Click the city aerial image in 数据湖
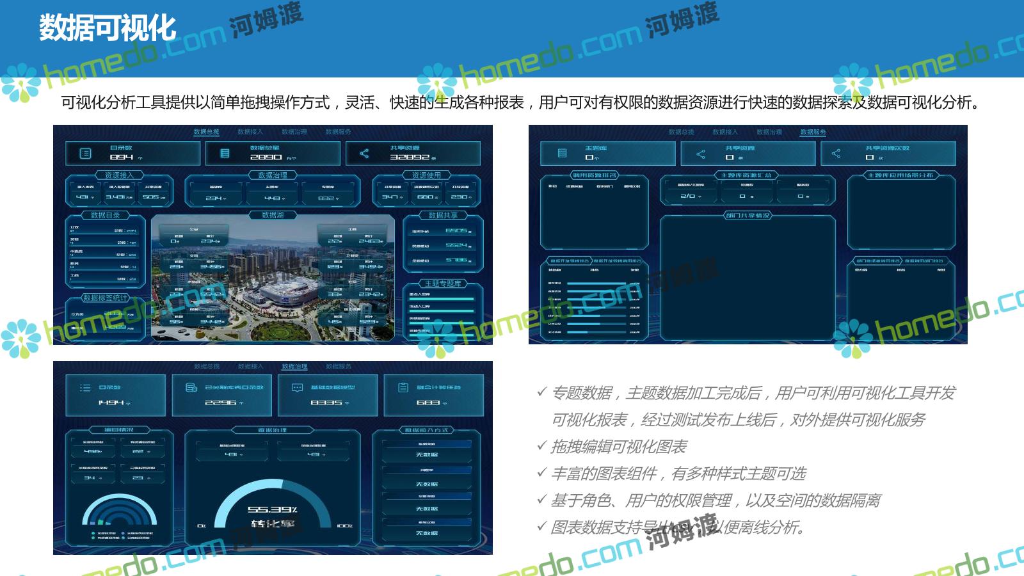The height and width of the screenshot is (576, 1024). click(273, 282)
